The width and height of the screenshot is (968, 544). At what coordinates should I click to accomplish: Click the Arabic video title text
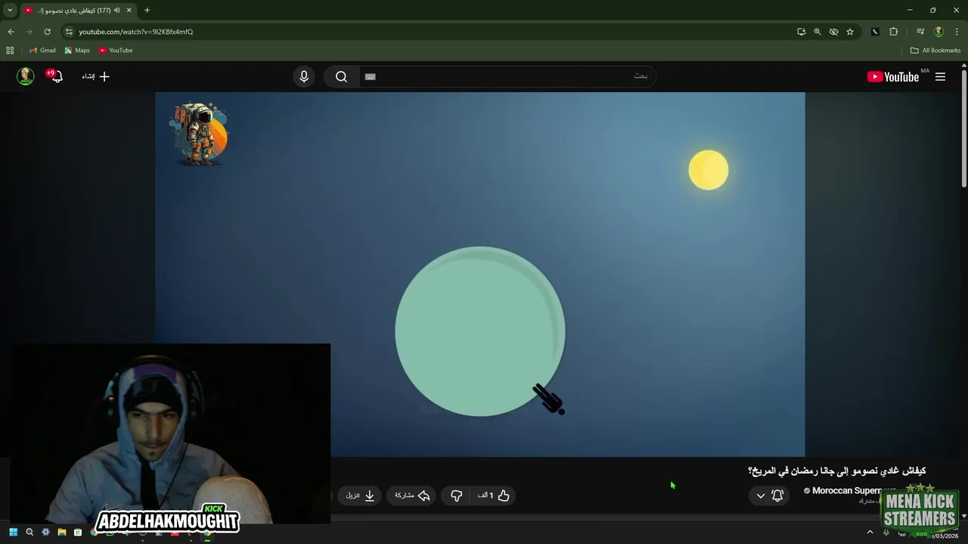pyautogui.click(x=836, y=471)
